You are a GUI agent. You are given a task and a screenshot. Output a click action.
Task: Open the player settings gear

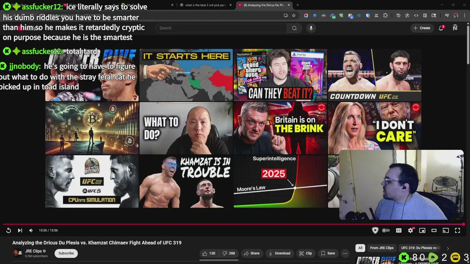(411, 230)
